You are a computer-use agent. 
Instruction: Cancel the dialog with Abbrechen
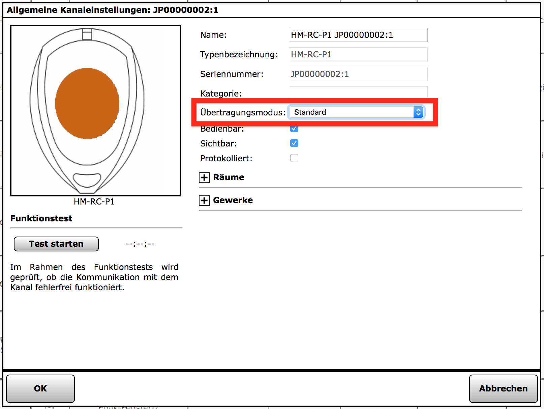click(503, 389)
